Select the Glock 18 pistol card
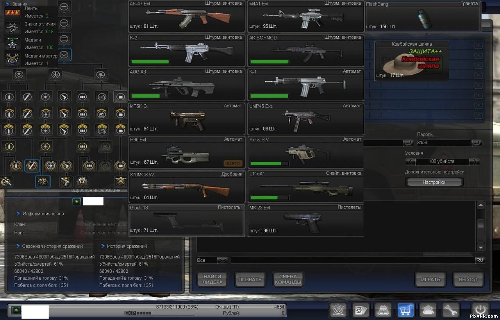Viewport: 500px width, 320px height. click(187, 220)
